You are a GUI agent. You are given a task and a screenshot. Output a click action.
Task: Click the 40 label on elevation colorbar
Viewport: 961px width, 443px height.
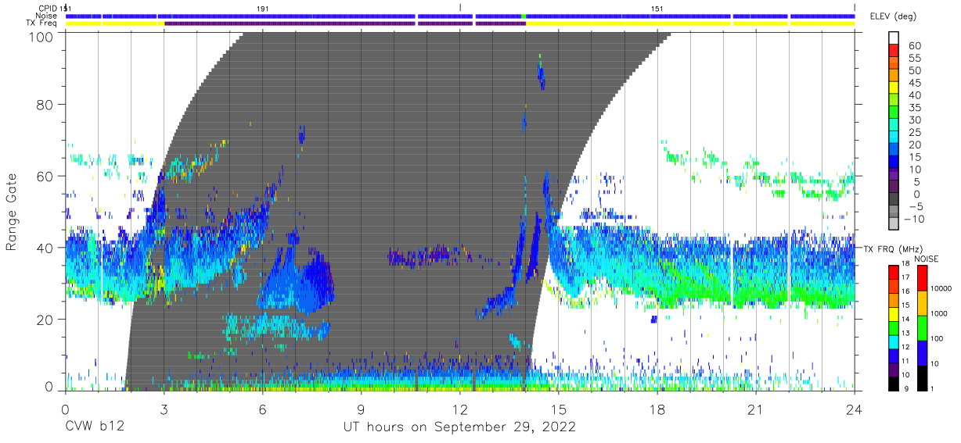coord(914,95)
